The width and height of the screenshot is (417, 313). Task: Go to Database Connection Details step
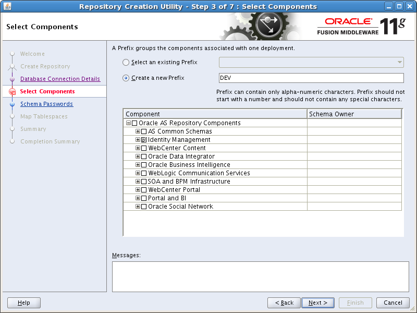(60, 79)
